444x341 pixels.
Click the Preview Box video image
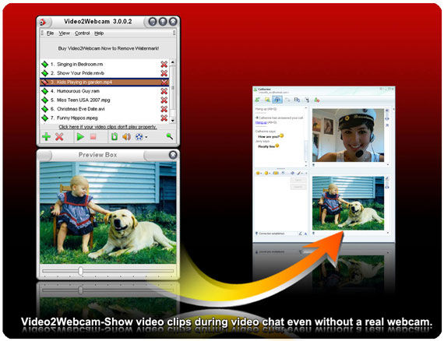pyautogui.click(x=108, y=213)
